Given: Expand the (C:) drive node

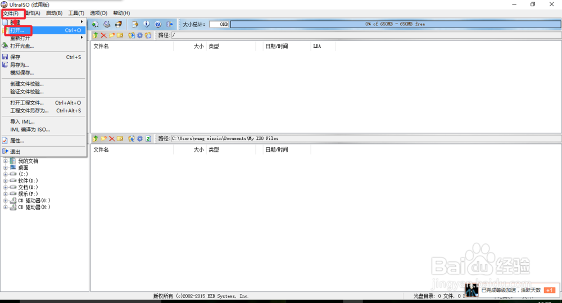Looking at the screenshot, I should click(6, 174).
